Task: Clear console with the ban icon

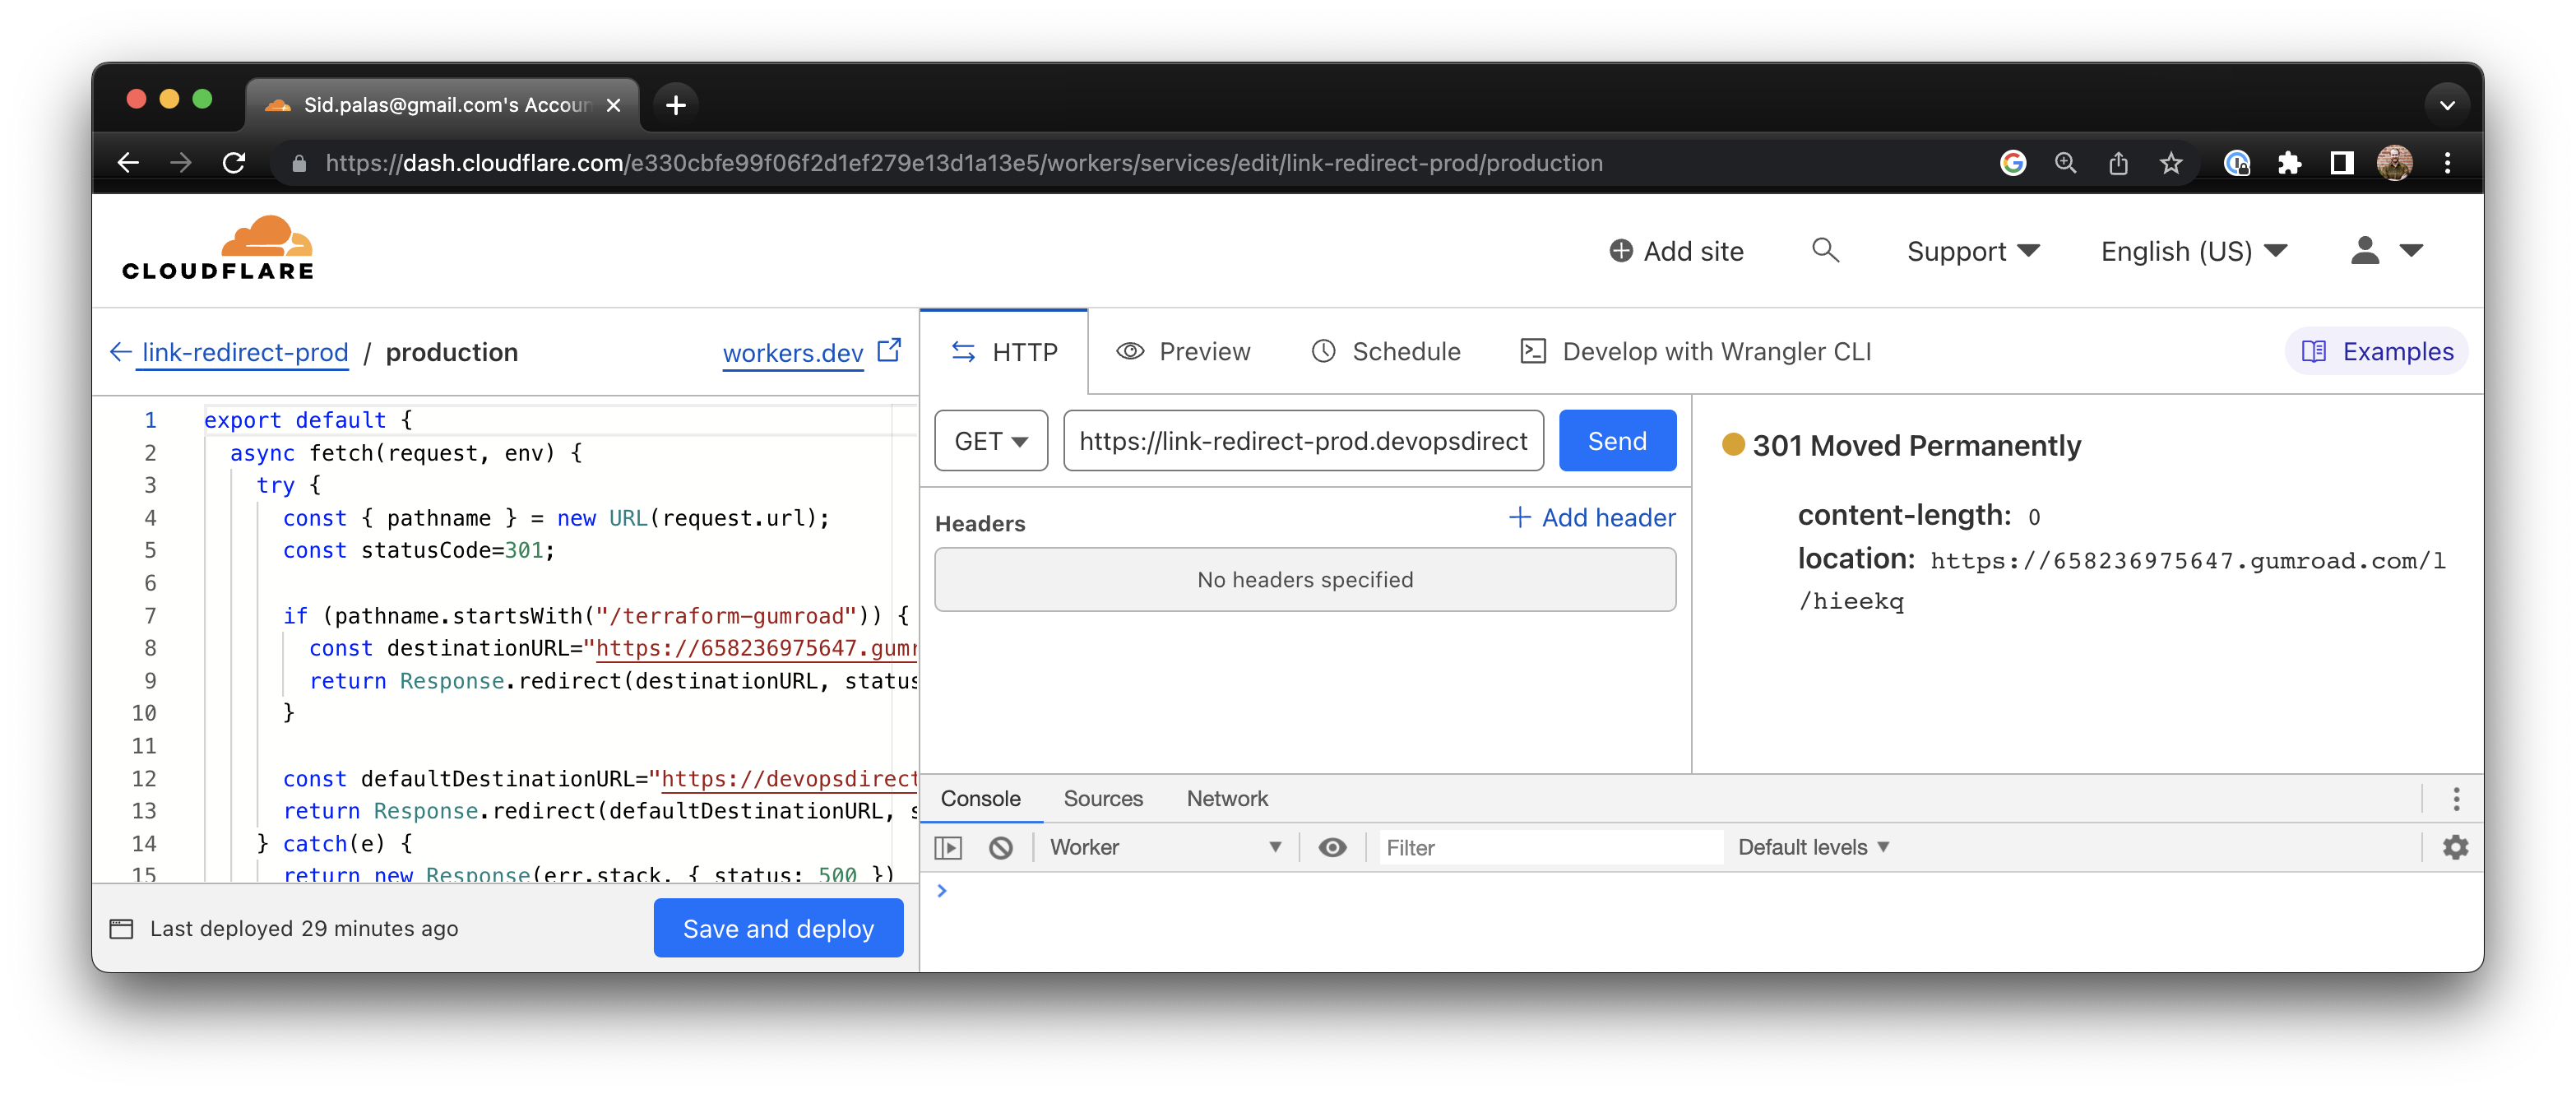Action: [x=1001, y=848]
